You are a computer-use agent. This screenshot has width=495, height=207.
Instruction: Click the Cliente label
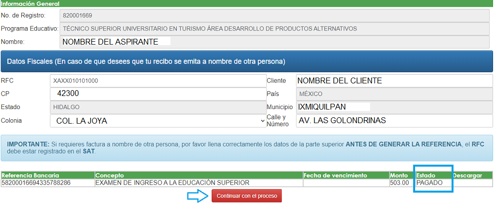276,80
